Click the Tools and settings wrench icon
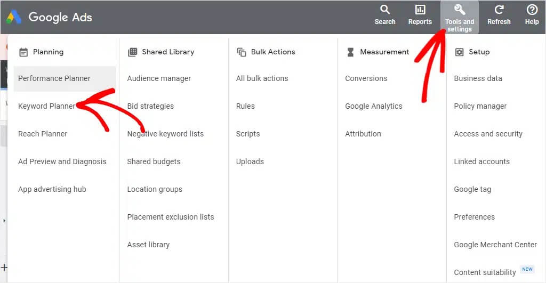546x283 pixels. (x=459, y=10)
